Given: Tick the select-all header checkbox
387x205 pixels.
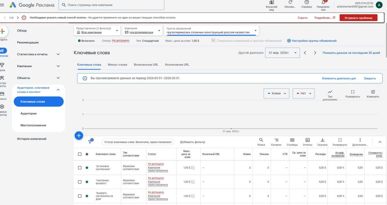Looking at the screenshot, I should (x=79, y=154).
